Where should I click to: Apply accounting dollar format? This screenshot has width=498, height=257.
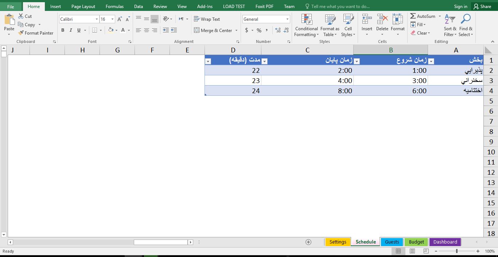pos(246,30)
